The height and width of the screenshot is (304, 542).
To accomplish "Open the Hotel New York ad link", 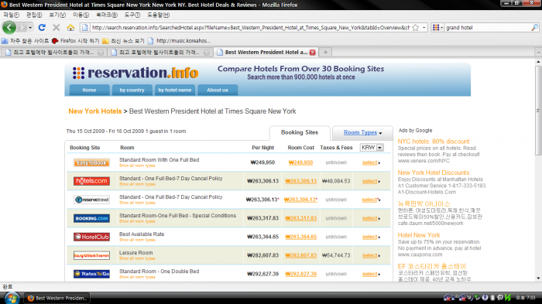I will click(x=419, y=235).
